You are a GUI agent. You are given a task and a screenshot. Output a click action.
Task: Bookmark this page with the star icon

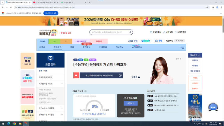click(x=207, y=7)
